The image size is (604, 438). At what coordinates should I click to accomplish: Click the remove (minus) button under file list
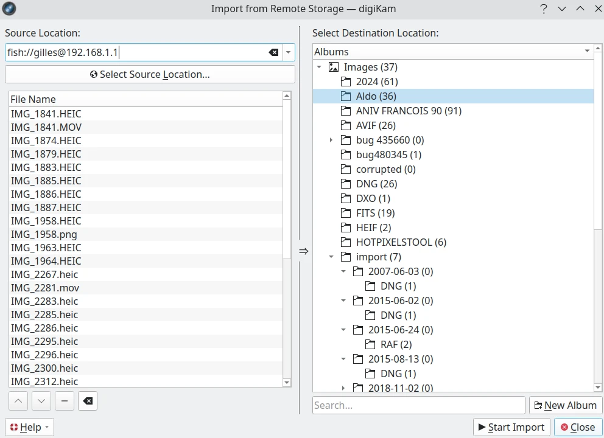coord(65,401)
